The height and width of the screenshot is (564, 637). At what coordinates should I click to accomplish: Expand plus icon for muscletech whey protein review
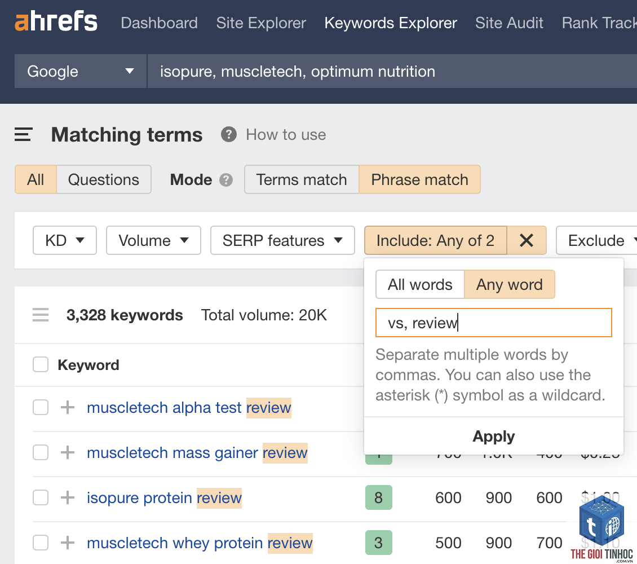pyautogui.click(x=68, y=543)
